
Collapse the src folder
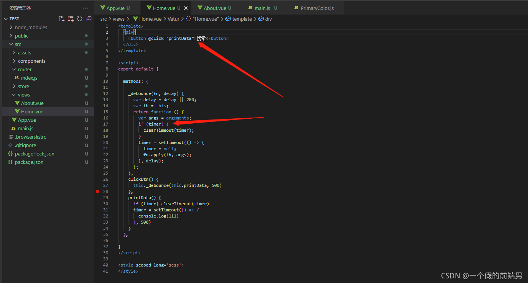(x=11, y=44)
